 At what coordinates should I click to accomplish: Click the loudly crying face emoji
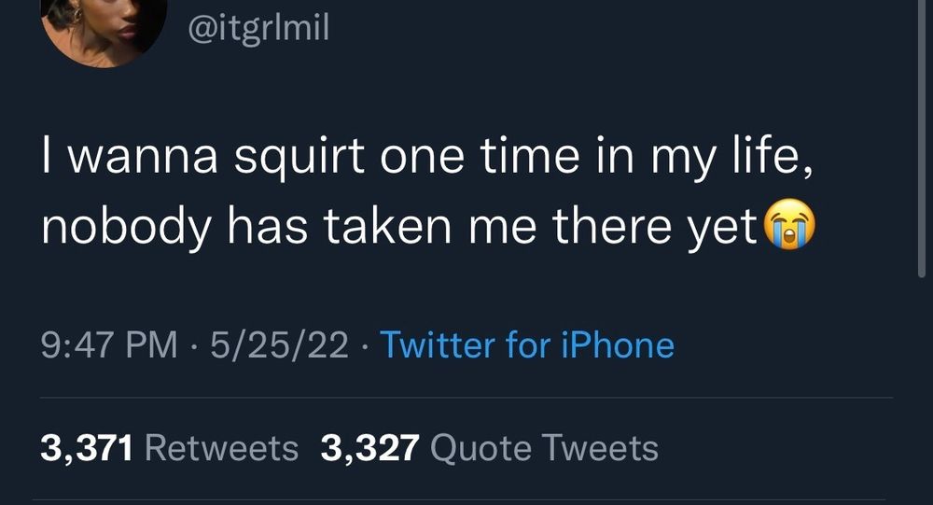pyautogui.click(x=789, y=224)
